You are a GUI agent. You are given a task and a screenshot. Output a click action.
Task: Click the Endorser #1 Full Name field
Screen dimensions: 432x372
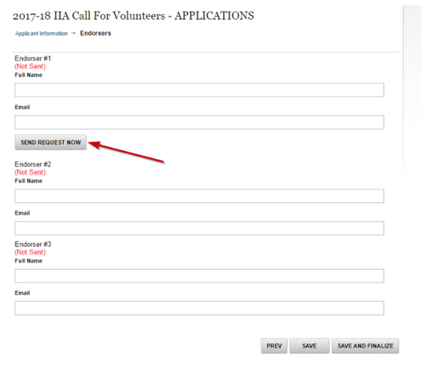pyautogui.click(x=199, y=90)
